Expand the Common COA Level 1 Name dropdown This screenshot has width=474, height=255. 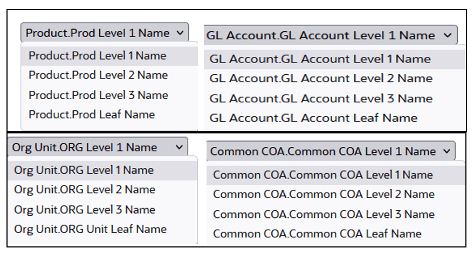[331, 151]
